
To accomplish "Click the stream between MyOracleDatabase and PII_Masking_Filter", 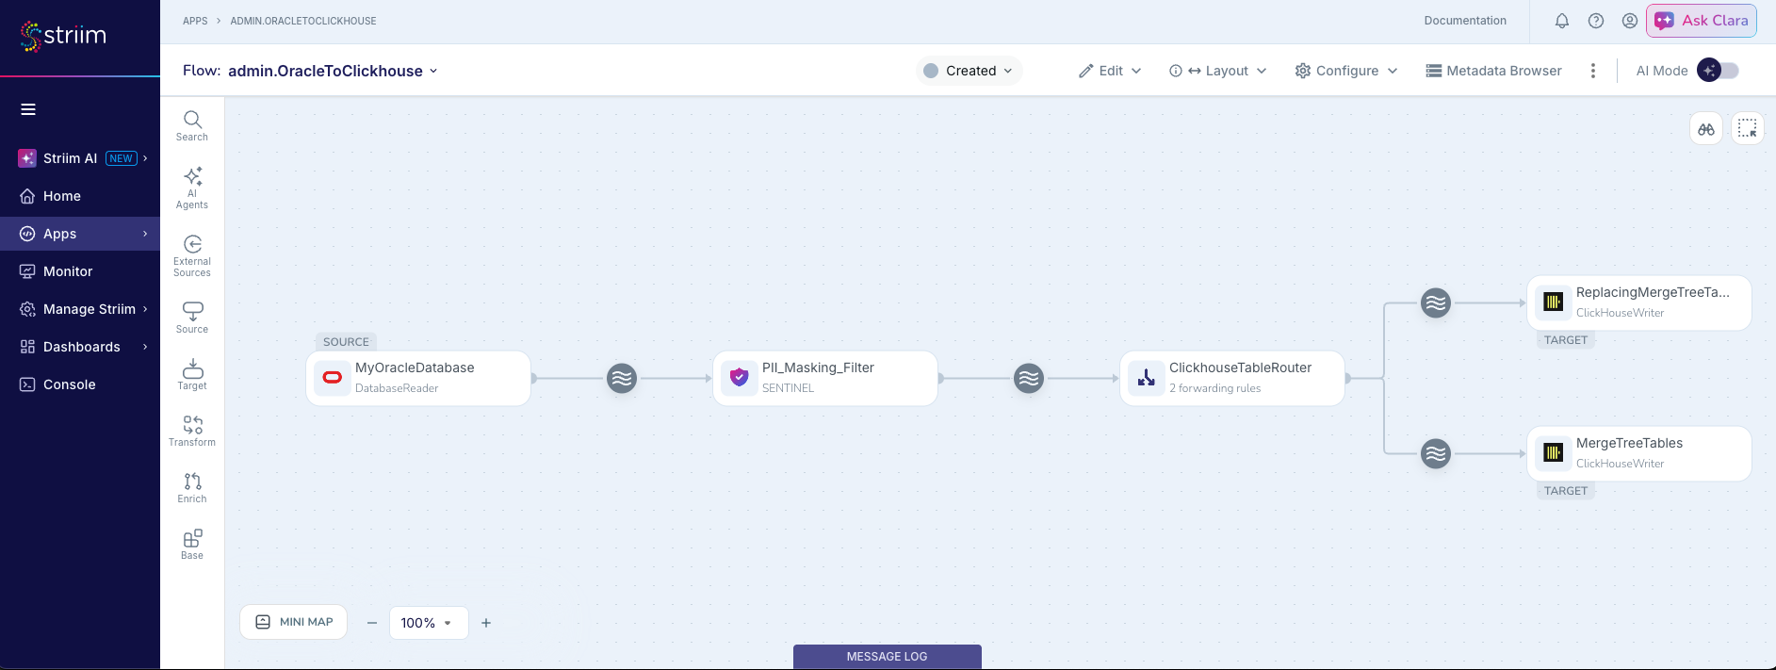I will click(x=622, y=379).
